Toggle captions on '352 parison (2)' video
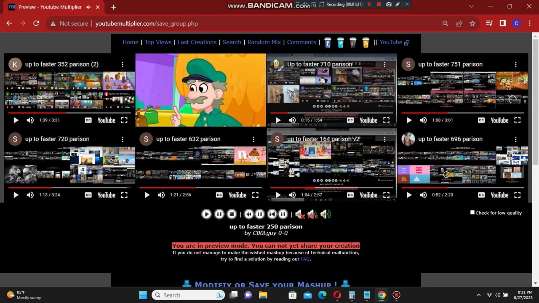 [88, 120]
